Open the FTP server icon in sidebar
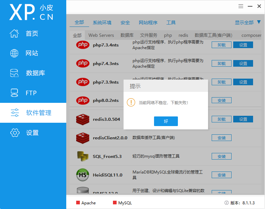This screenshot has height=209, width=265. (x=14, y=93)
